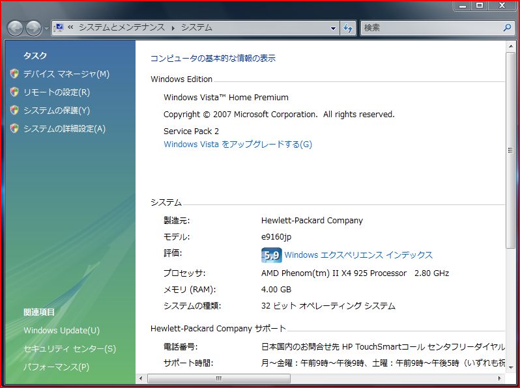Click the horizontal scrollbar thumb
Image resolution: width=520 pixels, height=388 pixels.
click(x=219, y=378)
